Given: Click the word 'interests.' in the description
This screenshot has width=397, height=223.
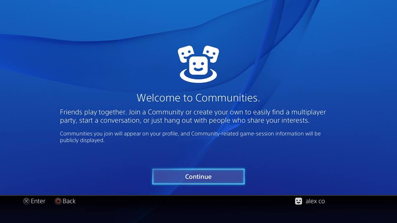Looking at the screenshot, I should coord(295,121).
